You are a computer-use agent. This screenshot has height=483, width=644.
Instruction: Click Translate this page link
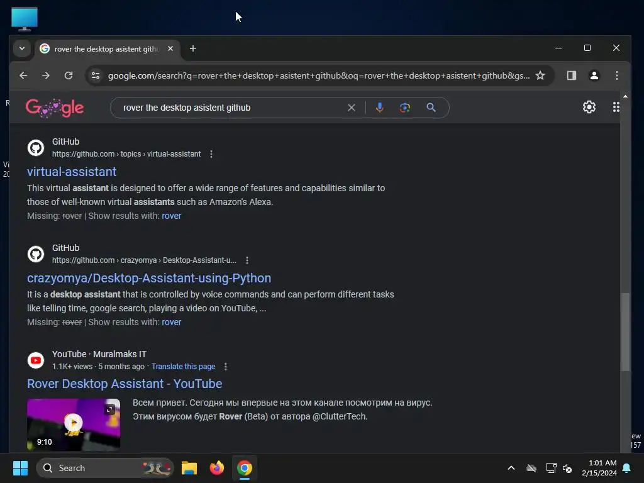tap(183, 367)
